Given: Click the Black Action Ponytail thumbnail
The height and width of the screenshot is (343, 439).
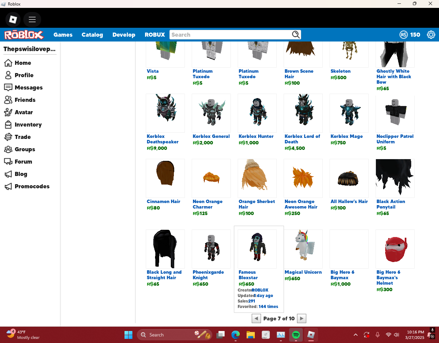Looking at the screenshot, I should (x=395, y=178).
